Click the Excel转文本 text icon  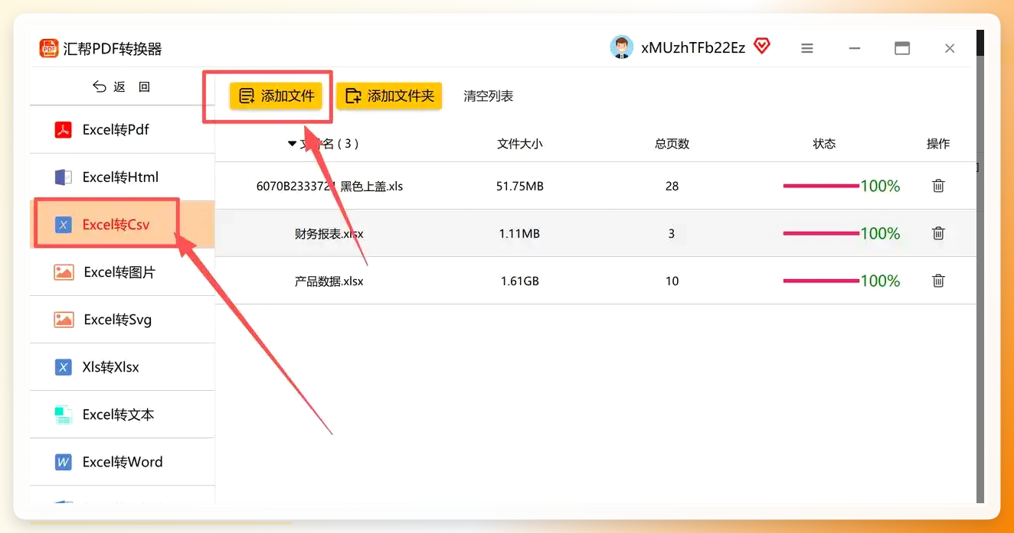tap(64, 414)
